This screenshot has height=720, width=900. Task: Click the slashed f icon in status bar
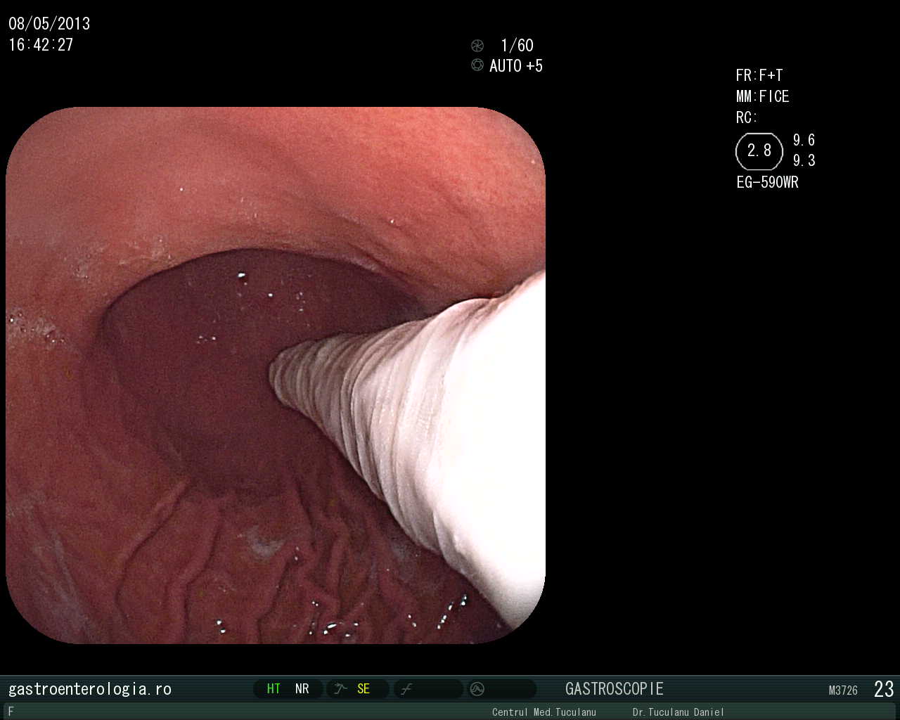(406, 689)
